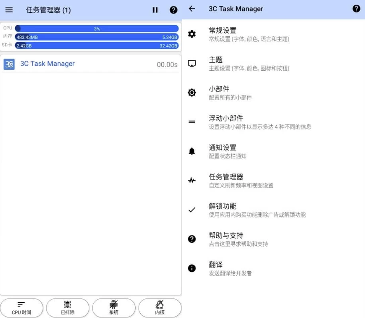Tap the 翻译 info icon
The image size is (365, 318).
(192, 268)
